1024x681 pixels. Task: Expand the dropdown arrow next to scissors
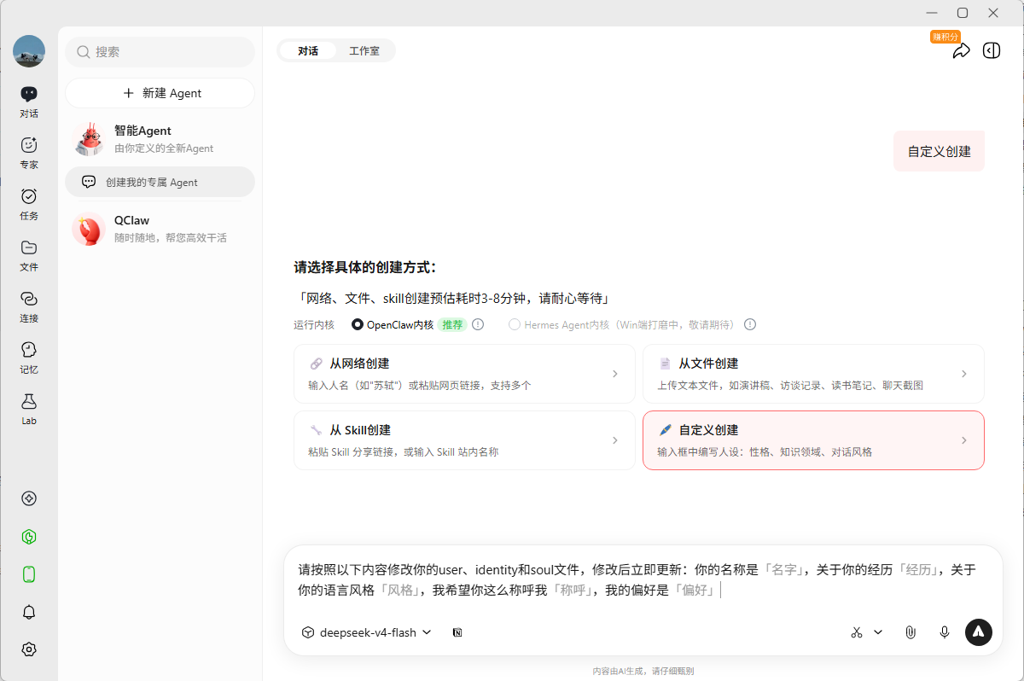pyautogui.click(x=878, y=632)
